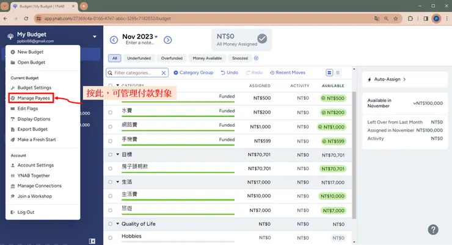This screenshot has height=245, width=452.
Task: Open the filter views options icon next to Snoozed
Action: point(256,58)
